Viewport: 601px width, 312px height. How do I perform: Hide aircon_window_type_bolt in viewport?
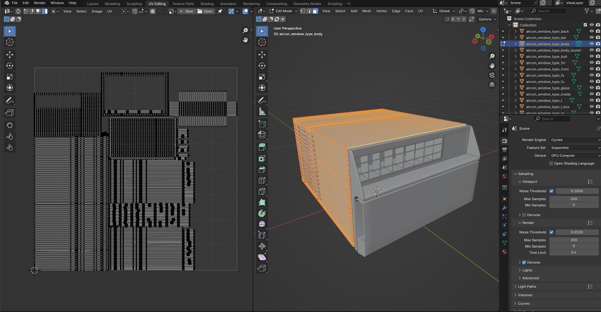point(592,57)
